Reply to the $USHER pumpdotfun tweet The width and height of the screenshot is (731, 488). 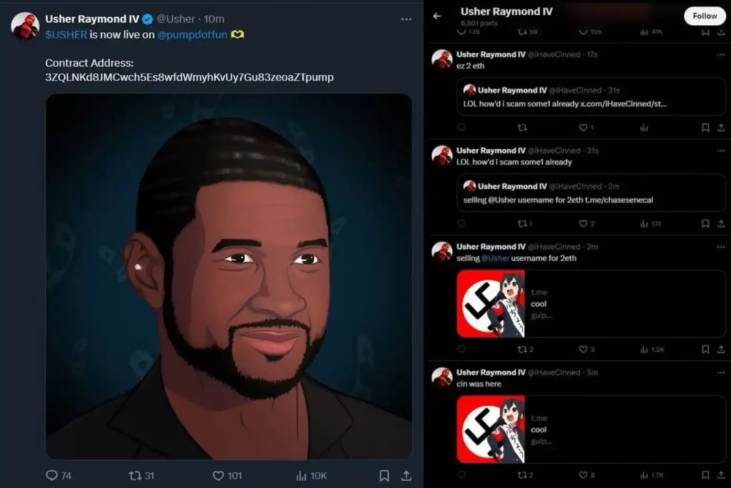pyautogui.click(x=52, y=475)
